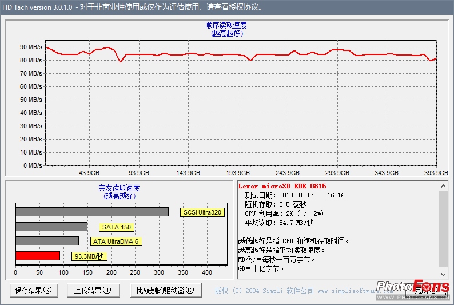Click the 43.9GB axis label
The image size is (454, 305).
tap(89, 173)
